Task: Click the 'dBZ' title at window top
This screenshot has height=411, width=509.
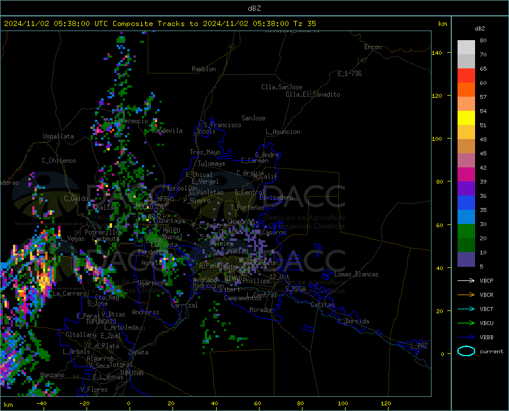Action: 254,8
